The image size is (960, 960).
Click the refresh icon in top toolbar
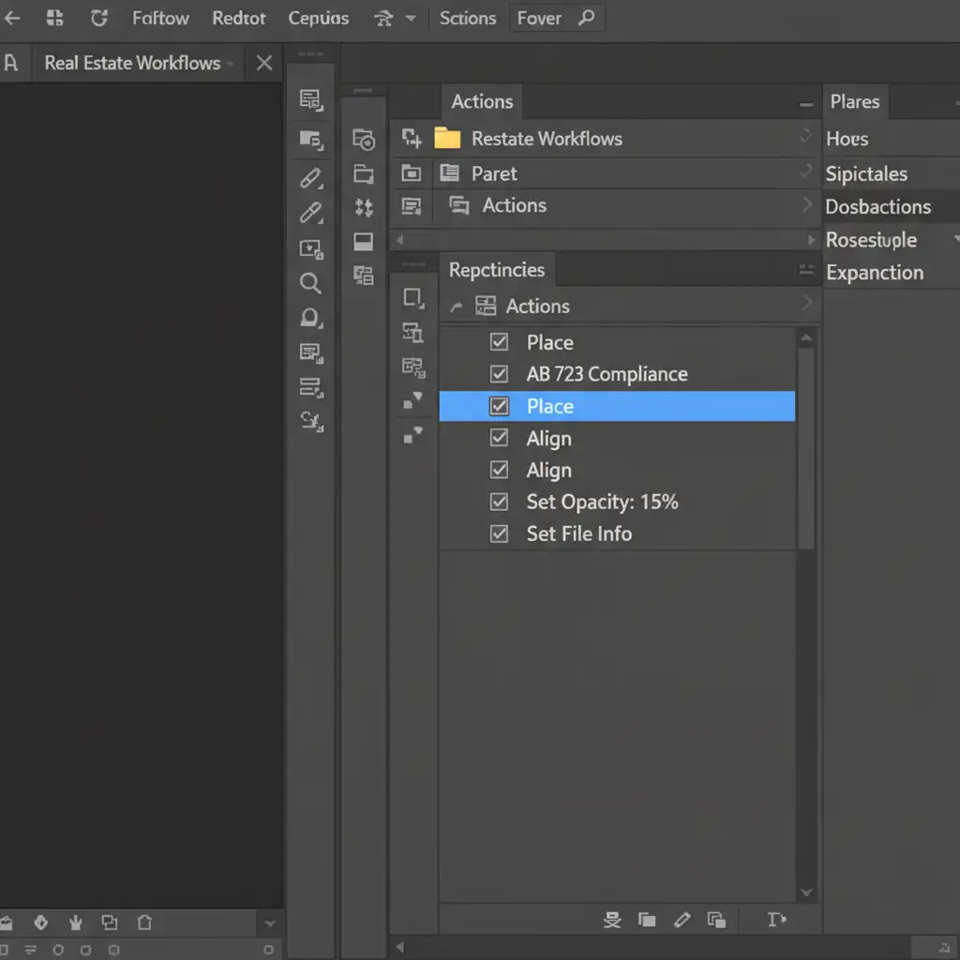pos(98,18)
